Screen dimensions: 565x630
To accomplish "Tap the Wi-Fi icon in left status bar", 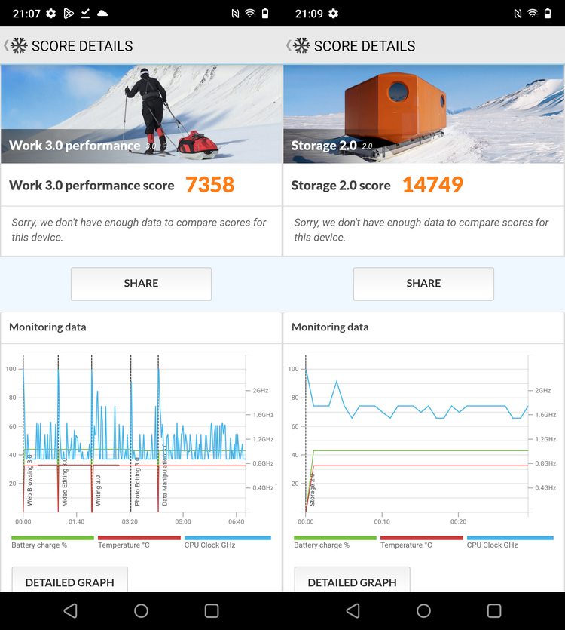I will pyautogui.click(x=250, y=14).
